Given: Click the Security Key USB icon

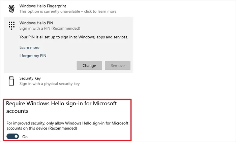Looking at the screenshot, I should 11,81.
